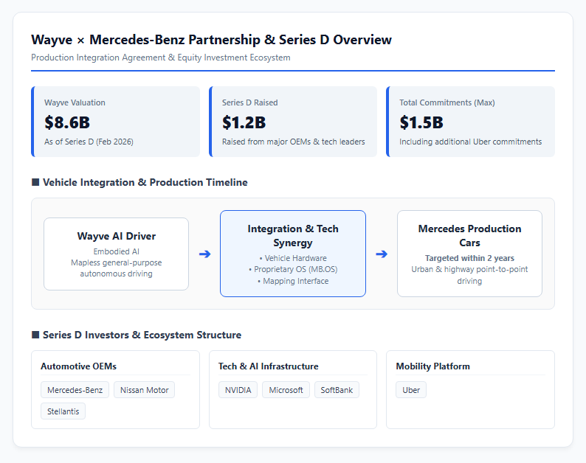586x463 pixels.
Task: Select the Mercedes-Benz investor tag
Action: 75,390
